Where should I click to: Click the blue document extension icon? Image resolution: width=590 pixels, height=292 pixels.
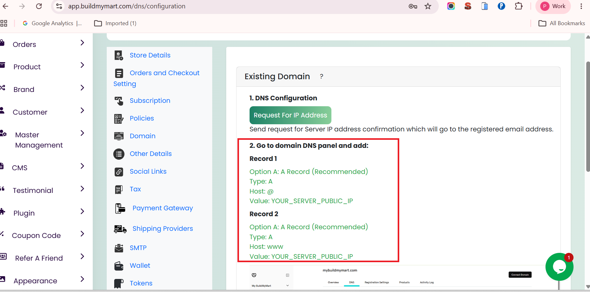485,6
